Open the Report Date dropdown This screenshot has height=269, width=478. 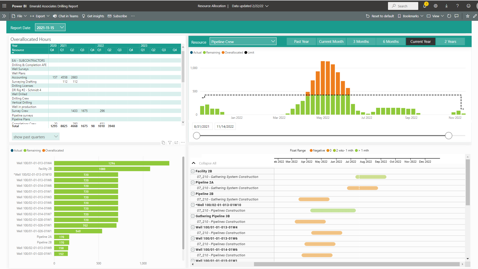(x=50, y=27)
